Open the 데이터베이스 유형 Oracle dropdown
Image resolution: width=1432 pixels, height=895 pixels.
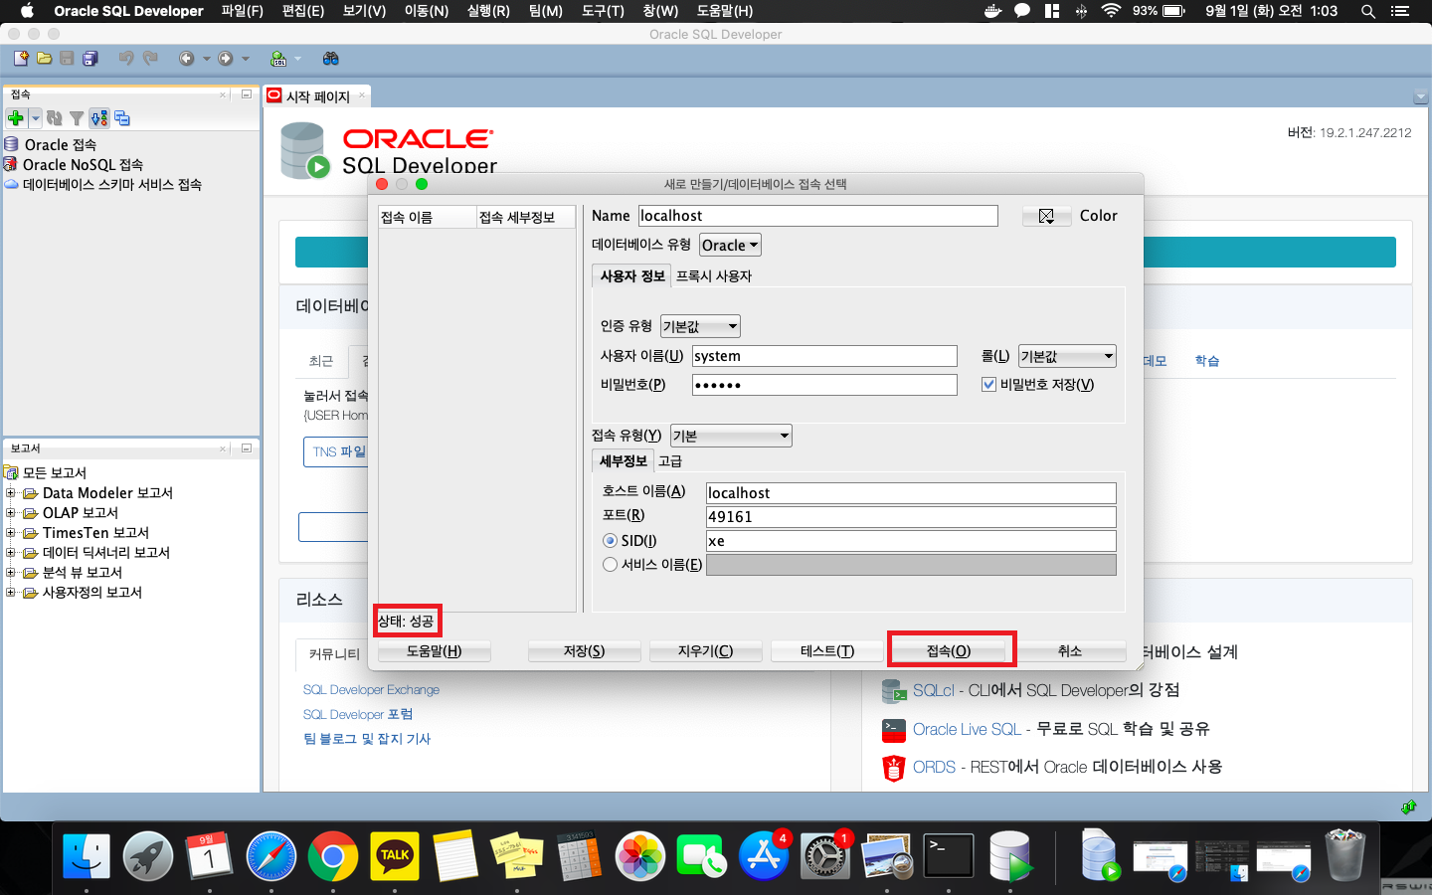click(730, 245)
